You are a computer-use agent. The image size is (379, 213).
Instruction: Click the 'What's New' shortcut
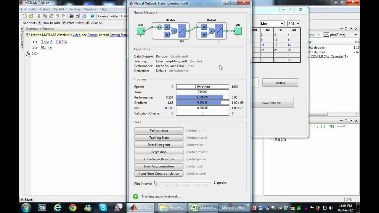(x=73, y=23)
